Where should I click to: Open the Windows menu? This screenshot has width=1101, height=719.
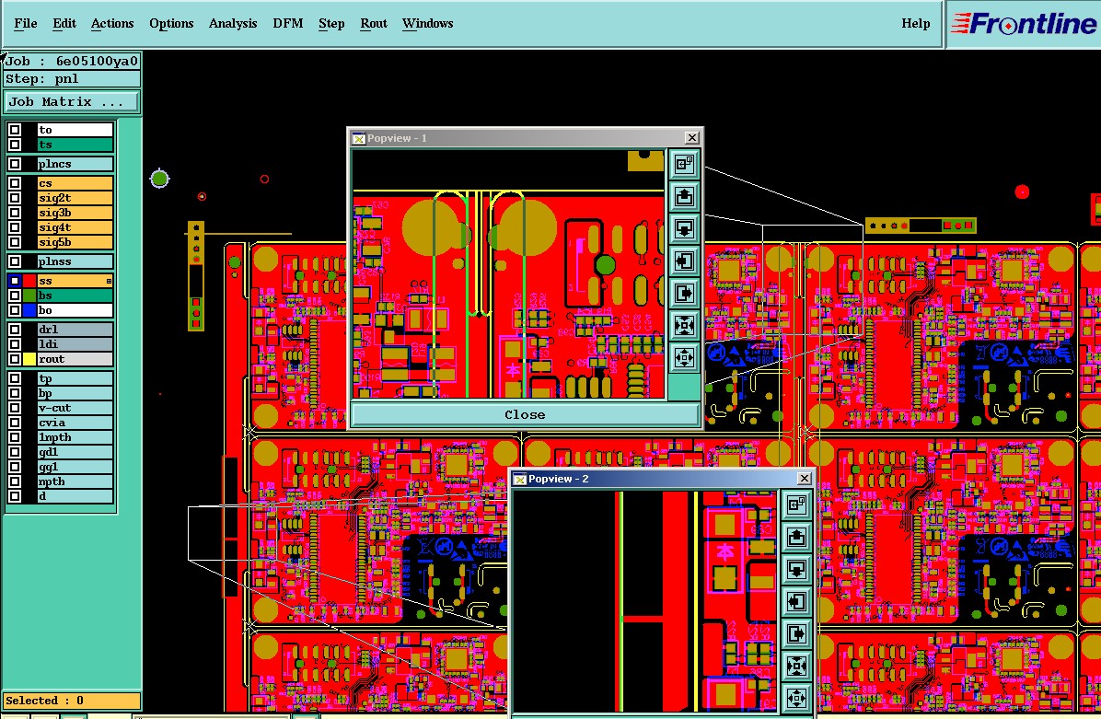[x=428, y=23]
